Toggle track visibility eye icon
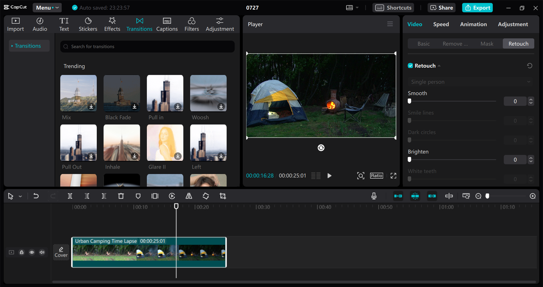Viewport: 543px width, 287px height. click(32, 252)
